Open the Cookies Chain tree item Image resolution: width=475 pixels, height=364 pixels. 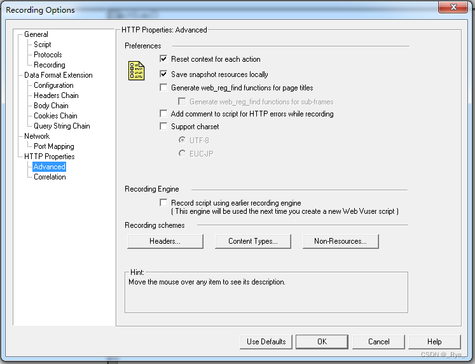[55, 116]
